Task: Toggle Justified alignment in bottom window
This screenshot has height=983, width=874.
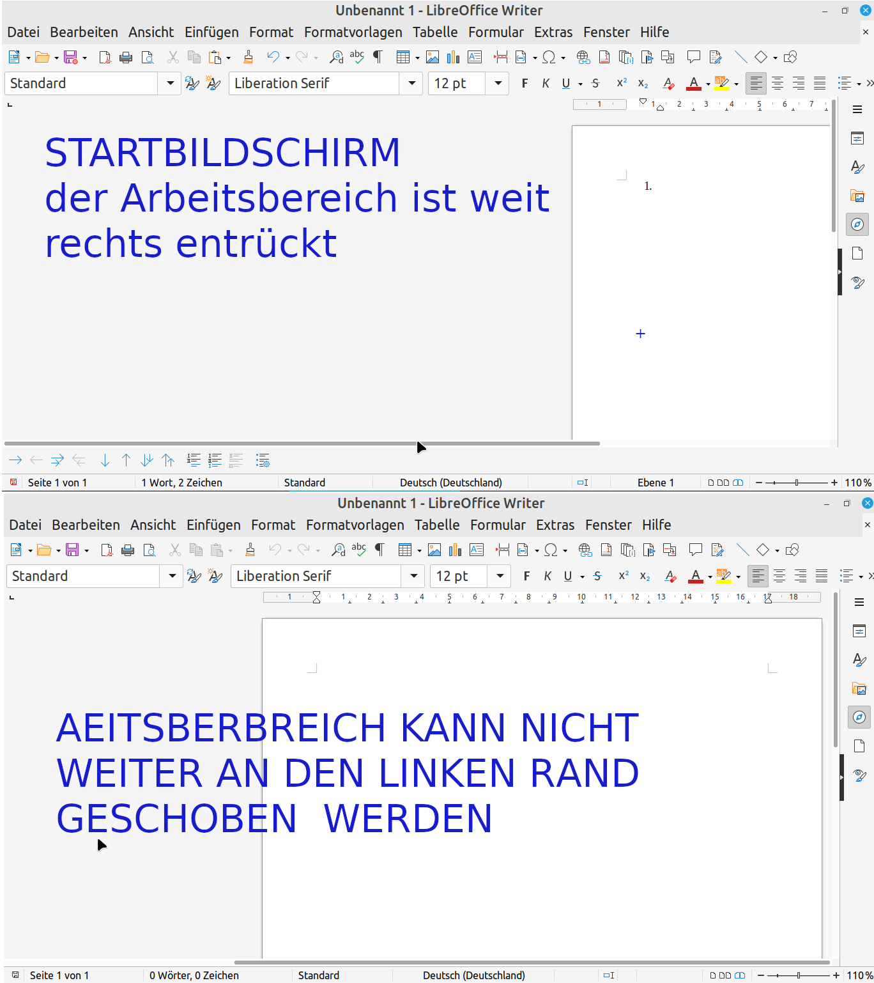Action: 822,577
